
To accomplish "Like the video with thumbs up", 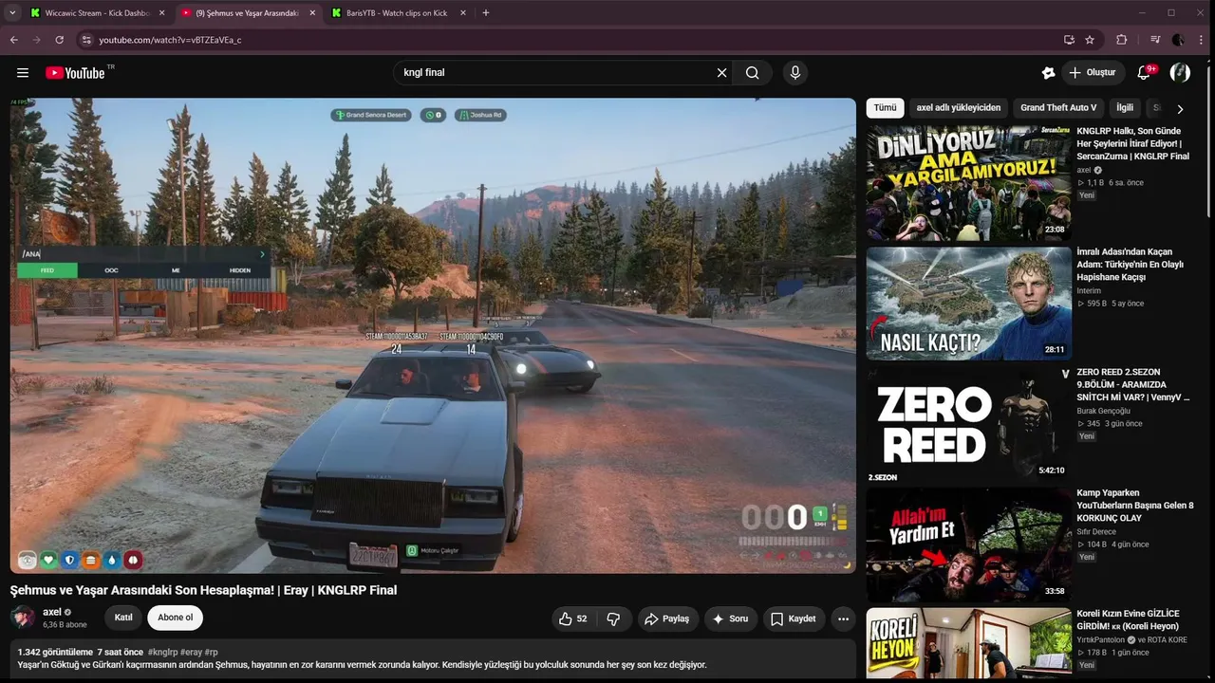I will [573, 618].
